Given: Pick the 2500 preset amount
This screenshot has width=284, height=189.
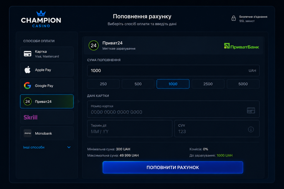Looking at the screenshot, I should (x=208, y=84).
